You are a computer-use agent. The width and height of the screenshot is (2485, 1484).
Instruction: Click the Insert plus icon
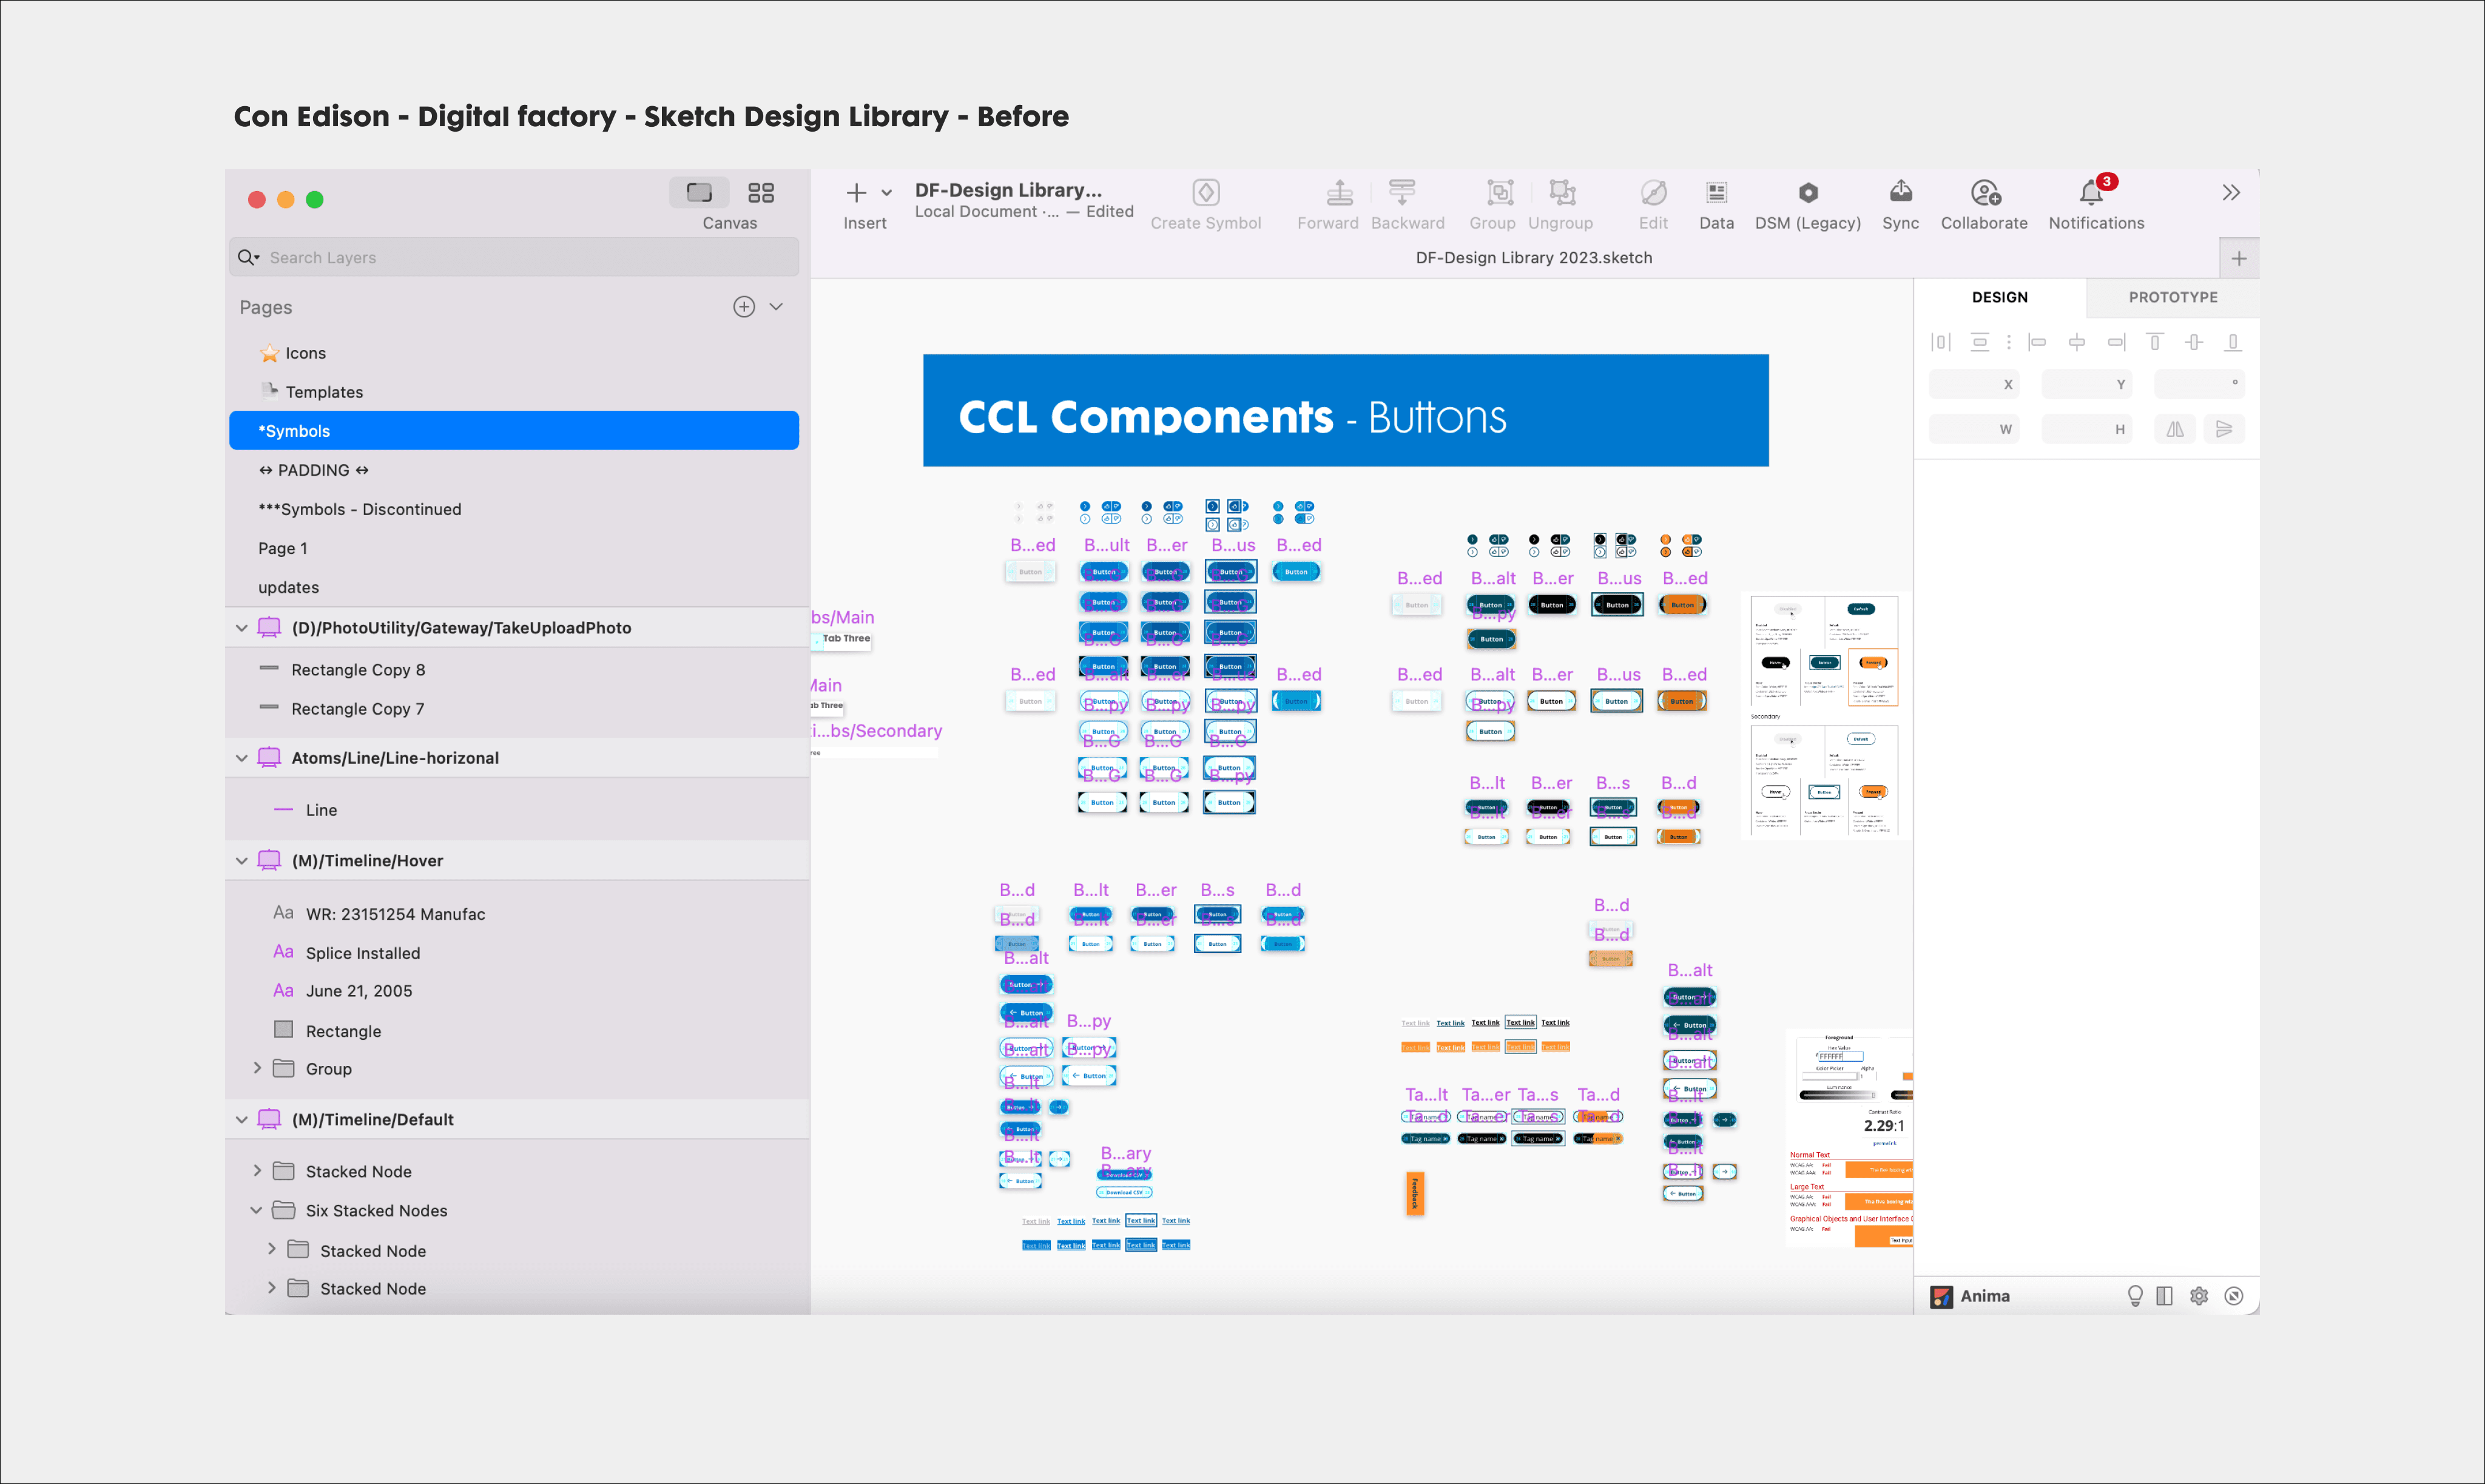coord(856,193)
